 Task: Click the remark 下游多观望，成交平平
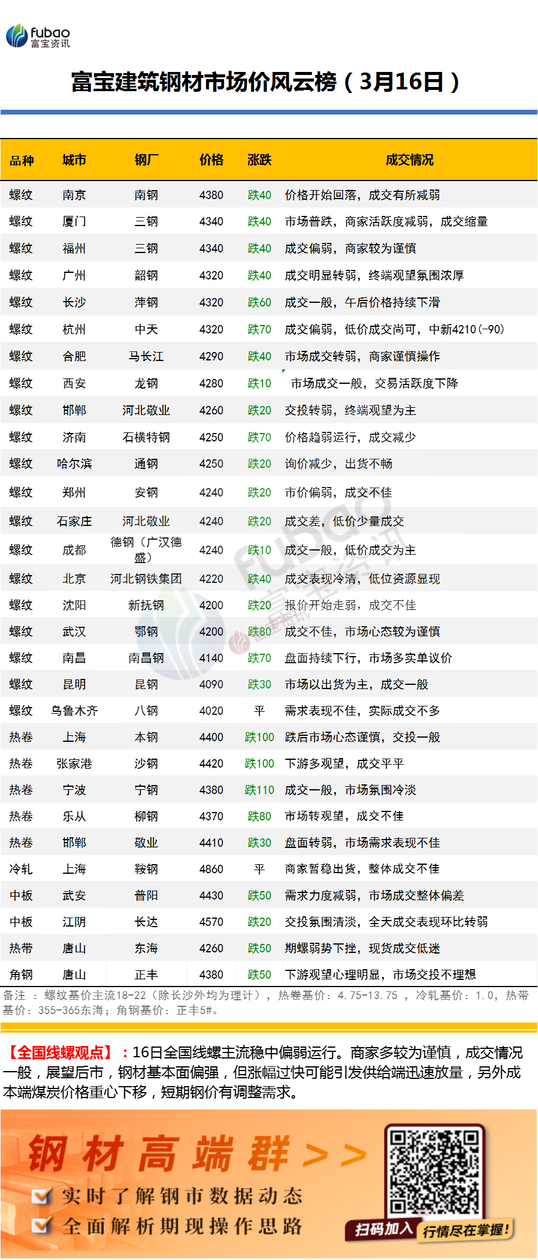click(344, 763)
